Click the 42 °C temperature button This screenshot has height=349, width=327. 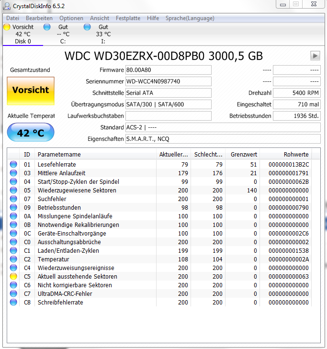(31, 133)
